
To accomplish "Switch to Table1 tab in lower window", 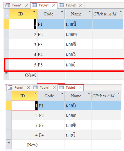I will click(45, 88).
